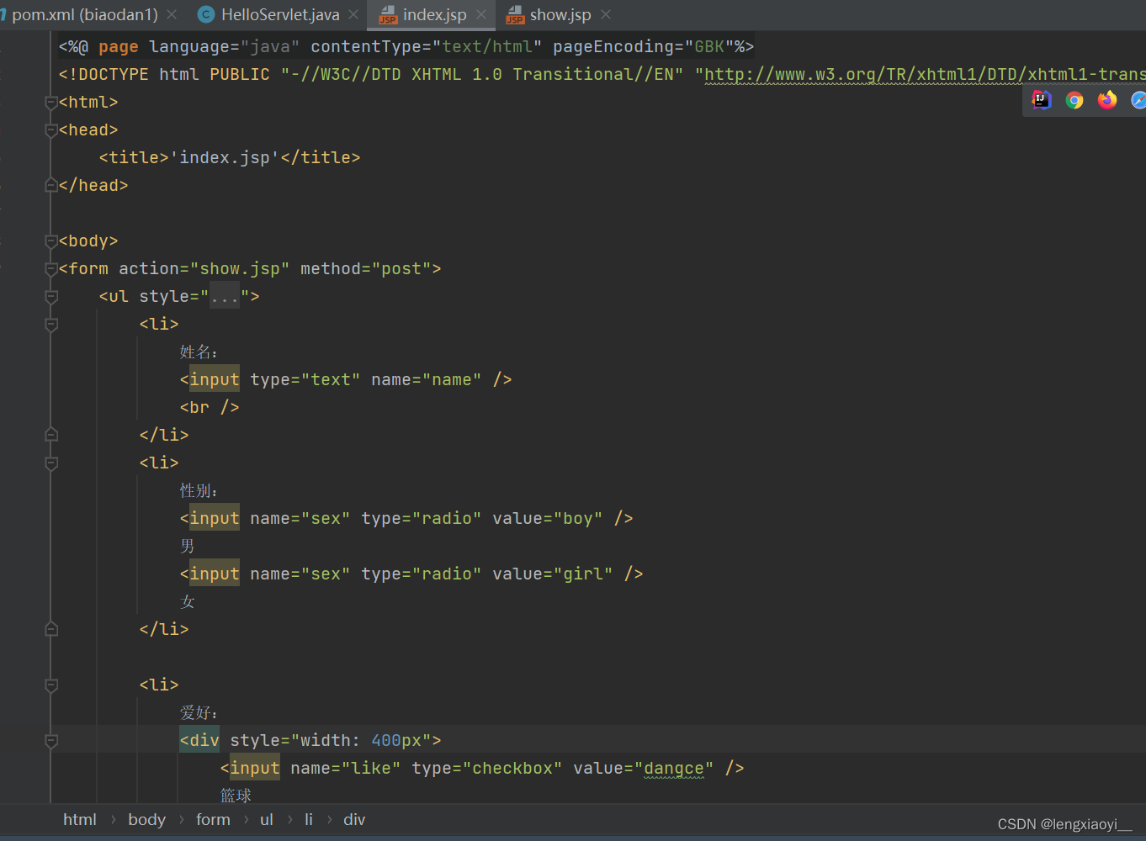Click the value="girl" attribute text
1146x841 pixels.
click(x=553, y=574)
